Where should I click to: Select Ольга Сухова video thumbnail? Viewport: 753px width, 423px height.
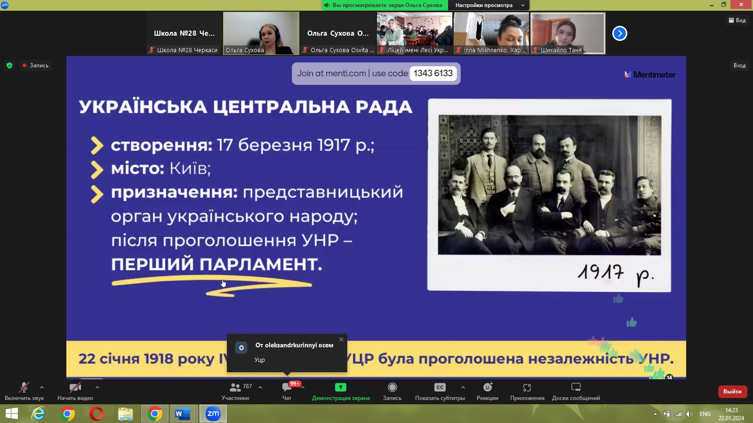coord(261,33)
